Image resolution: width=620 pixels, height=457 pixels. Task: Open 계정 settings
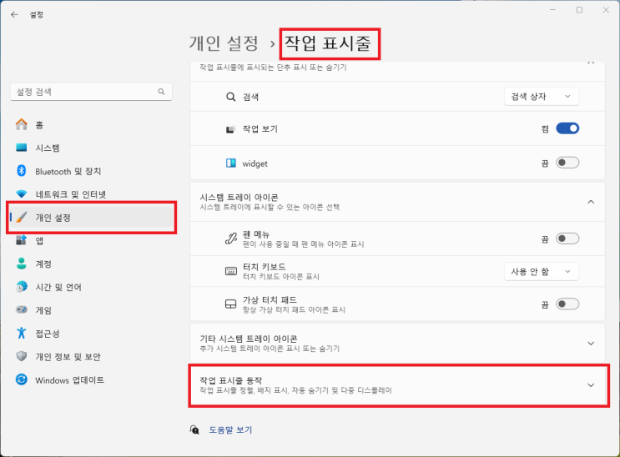91,264
